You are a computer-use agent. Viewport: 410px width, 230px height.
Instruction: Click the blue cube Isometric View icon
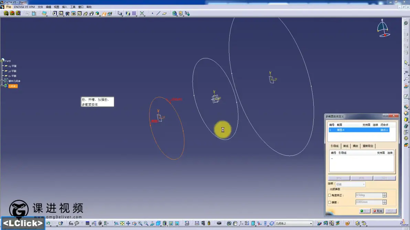158,223
